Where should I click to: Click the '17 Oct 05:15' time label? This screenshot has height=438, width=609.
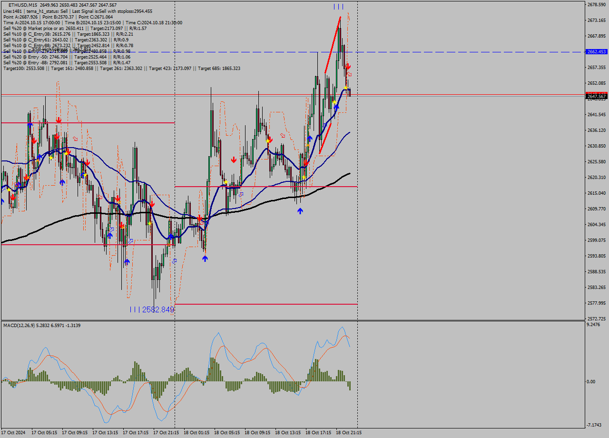point(44,433)
